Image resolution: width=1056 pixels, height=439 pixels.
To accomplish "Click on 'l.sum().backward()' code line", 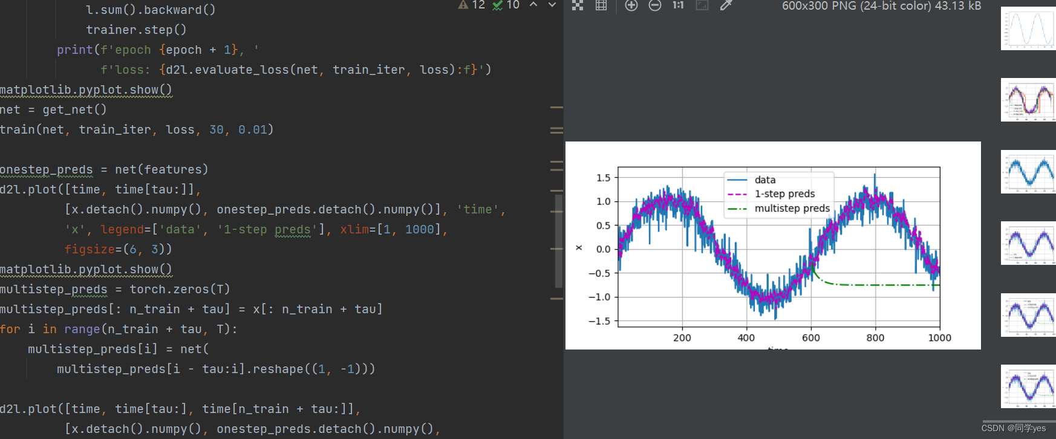I will click(x=151, y=10).
